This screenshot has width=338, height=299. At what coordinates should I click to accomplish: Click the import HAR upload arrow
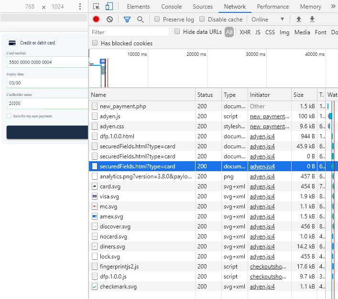(299, 20)
